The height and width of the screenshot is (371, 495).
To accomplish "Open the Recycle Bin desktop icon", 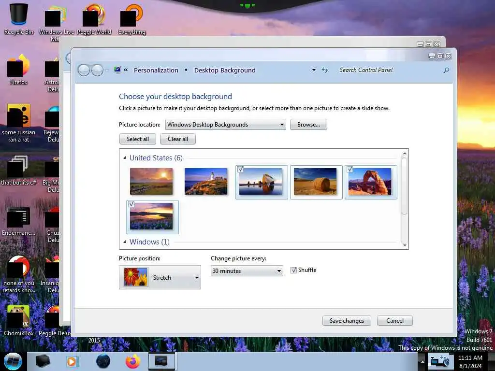I will pyautogui.click(x=19, y=19).
